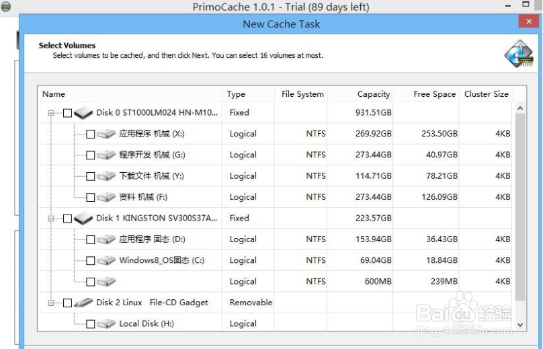Sort by the Name column header

coord(130,94)
